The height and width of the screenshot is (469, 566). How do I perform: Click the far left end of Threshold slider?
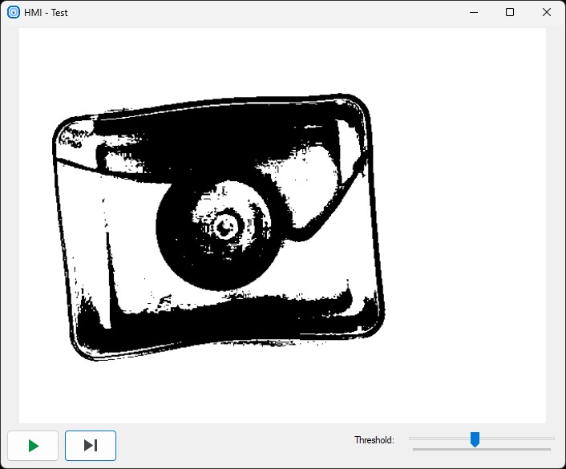[x=410, y=439]
